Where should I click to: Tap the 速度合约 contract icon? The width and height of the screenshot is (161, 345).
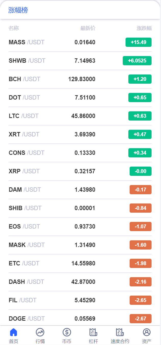point(120,332)
